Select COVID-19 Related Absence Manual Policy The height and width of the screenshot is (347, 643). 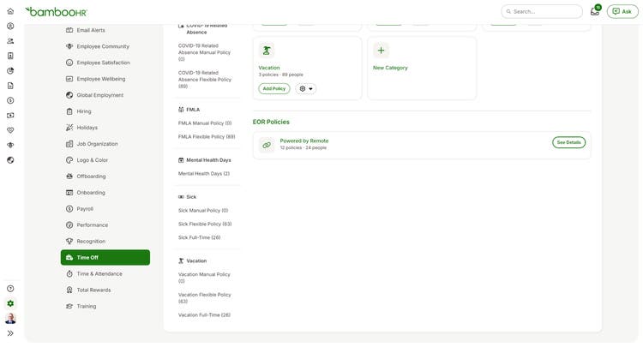(204, 52)
